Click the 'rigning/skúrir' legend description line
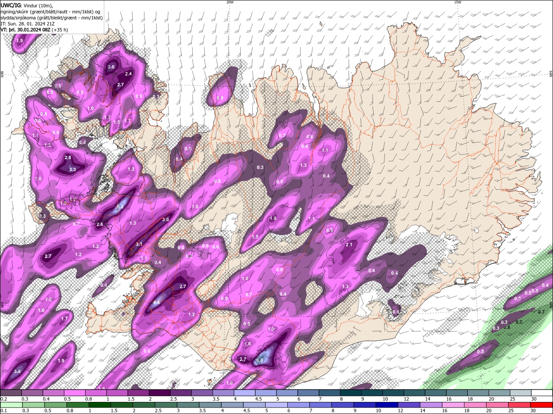553x414 pixels. pos(51,12)
